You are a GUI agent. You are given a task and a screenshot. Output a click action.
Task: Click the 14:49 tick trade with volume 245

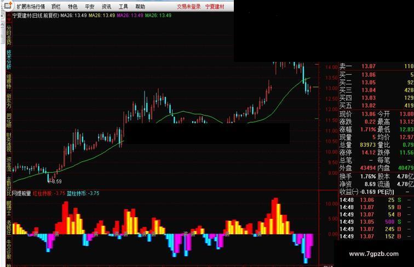pyautogui.click(x=377, y=229)
